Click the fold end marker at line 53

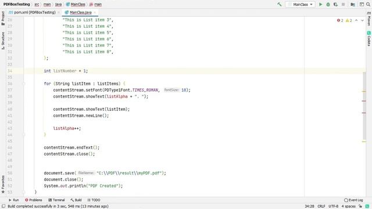24,192
